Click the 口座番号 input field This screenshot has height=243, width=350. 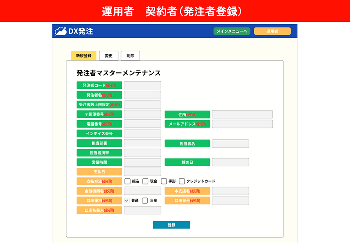(x=230, y=201)
